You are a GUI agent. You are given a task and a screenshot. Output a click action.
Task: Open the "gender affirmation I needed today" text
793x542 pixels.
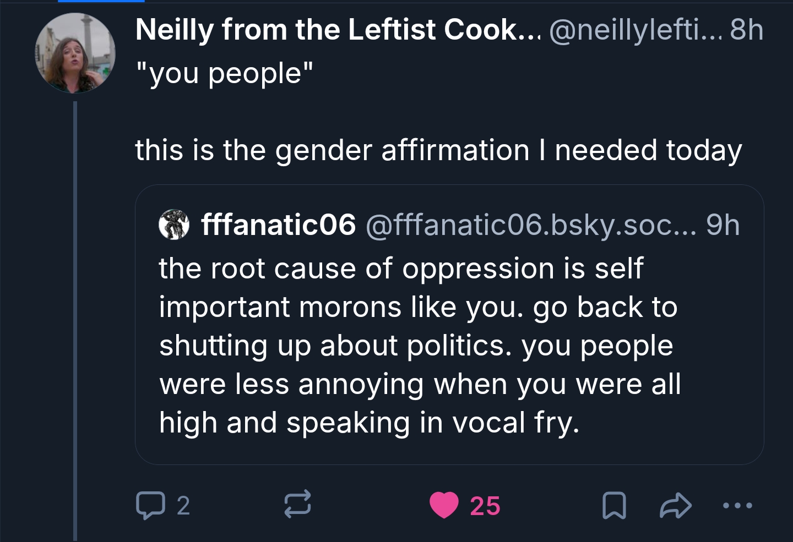438,150
